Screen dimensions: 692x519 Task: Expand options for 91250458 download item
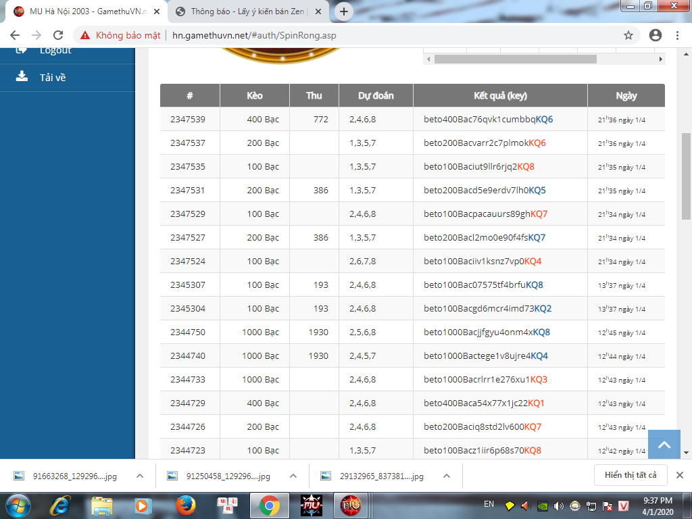[293, 476]
